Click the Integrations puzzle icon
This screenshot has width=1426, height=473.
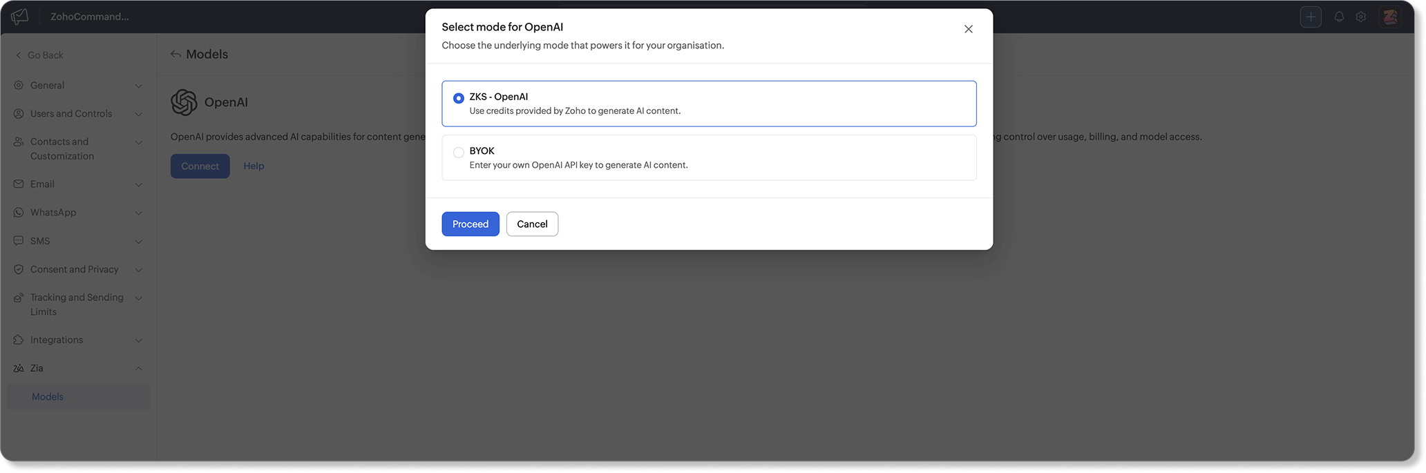(19, 340)
